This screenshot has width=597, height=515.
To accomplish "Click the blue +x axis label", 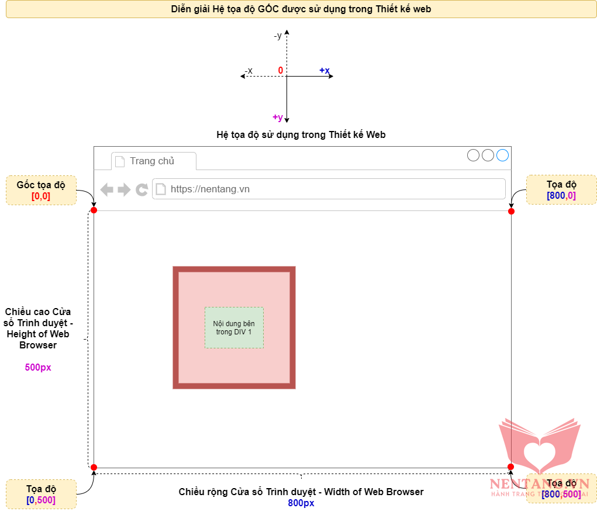I will coord(325,71).
